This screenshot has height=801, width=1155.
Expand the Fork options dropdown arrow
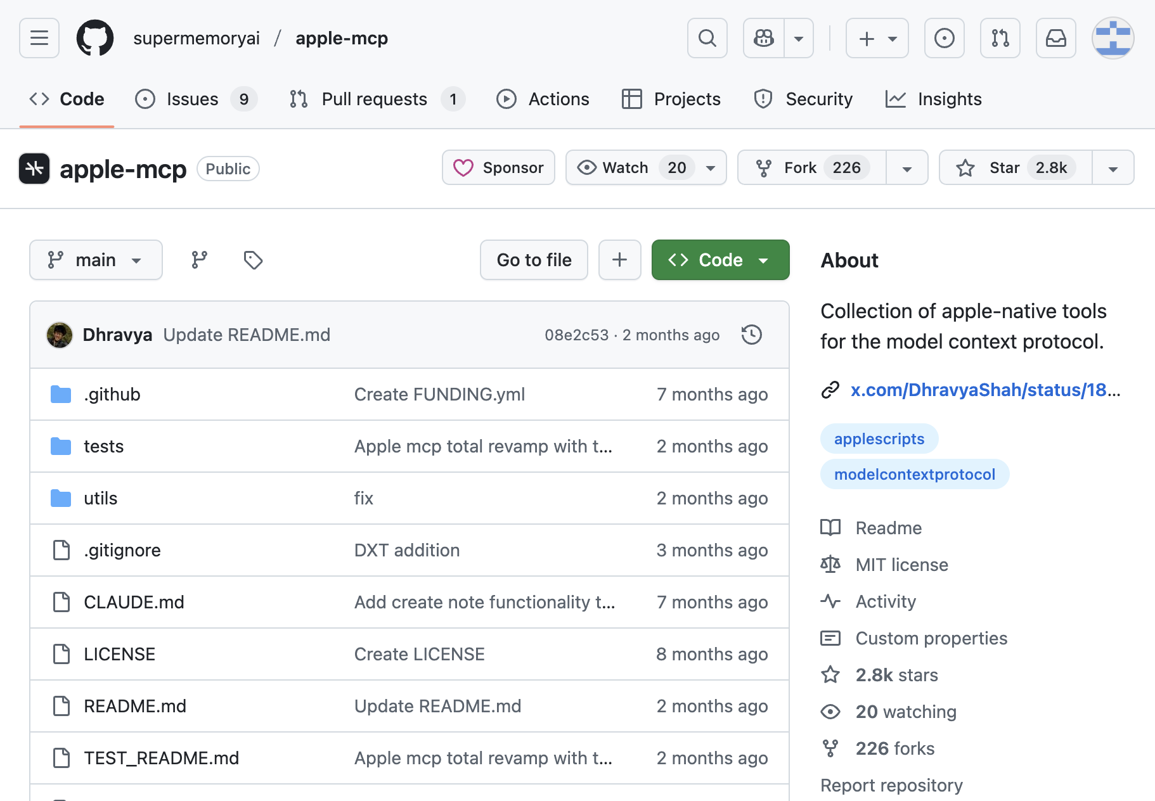tap(907, 168)
